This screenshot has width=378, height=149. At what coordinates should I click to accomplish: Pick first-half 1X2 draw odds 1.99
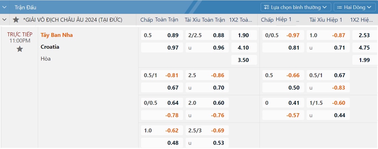coord(365,60)
